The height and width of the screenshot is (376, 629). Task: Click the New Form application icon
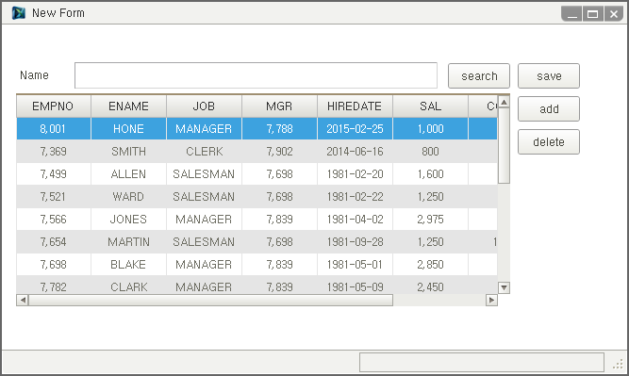(x=19, y=13)
